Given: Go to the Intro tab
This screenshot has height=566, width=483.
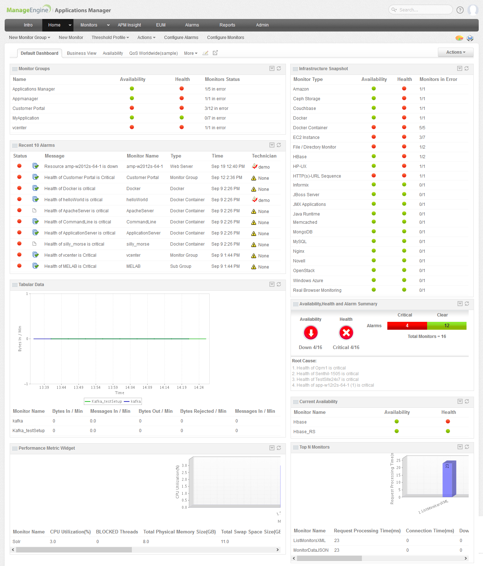Looking at the screenshot, I should [x=28, y=25].
